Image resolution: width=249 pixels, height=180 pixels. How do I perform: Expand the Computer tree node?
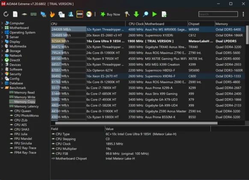[2, 23]
